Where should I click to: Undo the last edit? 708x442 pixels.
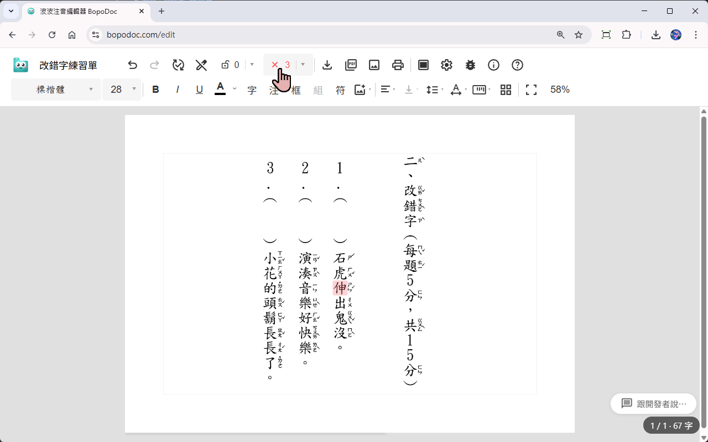coord(132,65)
